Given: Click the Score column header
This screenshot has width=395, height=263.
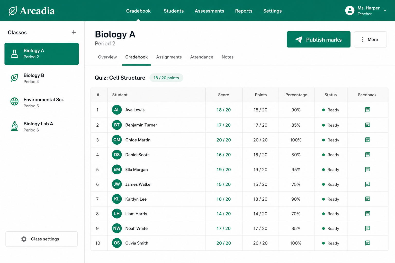Looking at the screenshot, I should tap(224, 95).
